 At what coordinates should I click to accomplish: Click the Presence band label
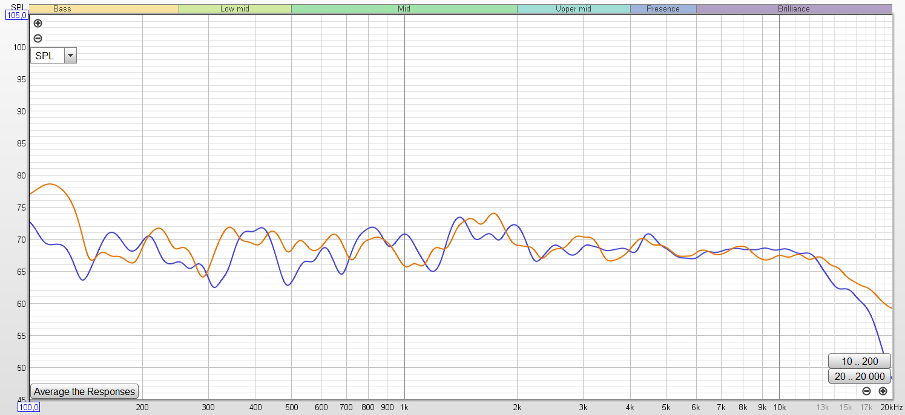click(663, 9)
